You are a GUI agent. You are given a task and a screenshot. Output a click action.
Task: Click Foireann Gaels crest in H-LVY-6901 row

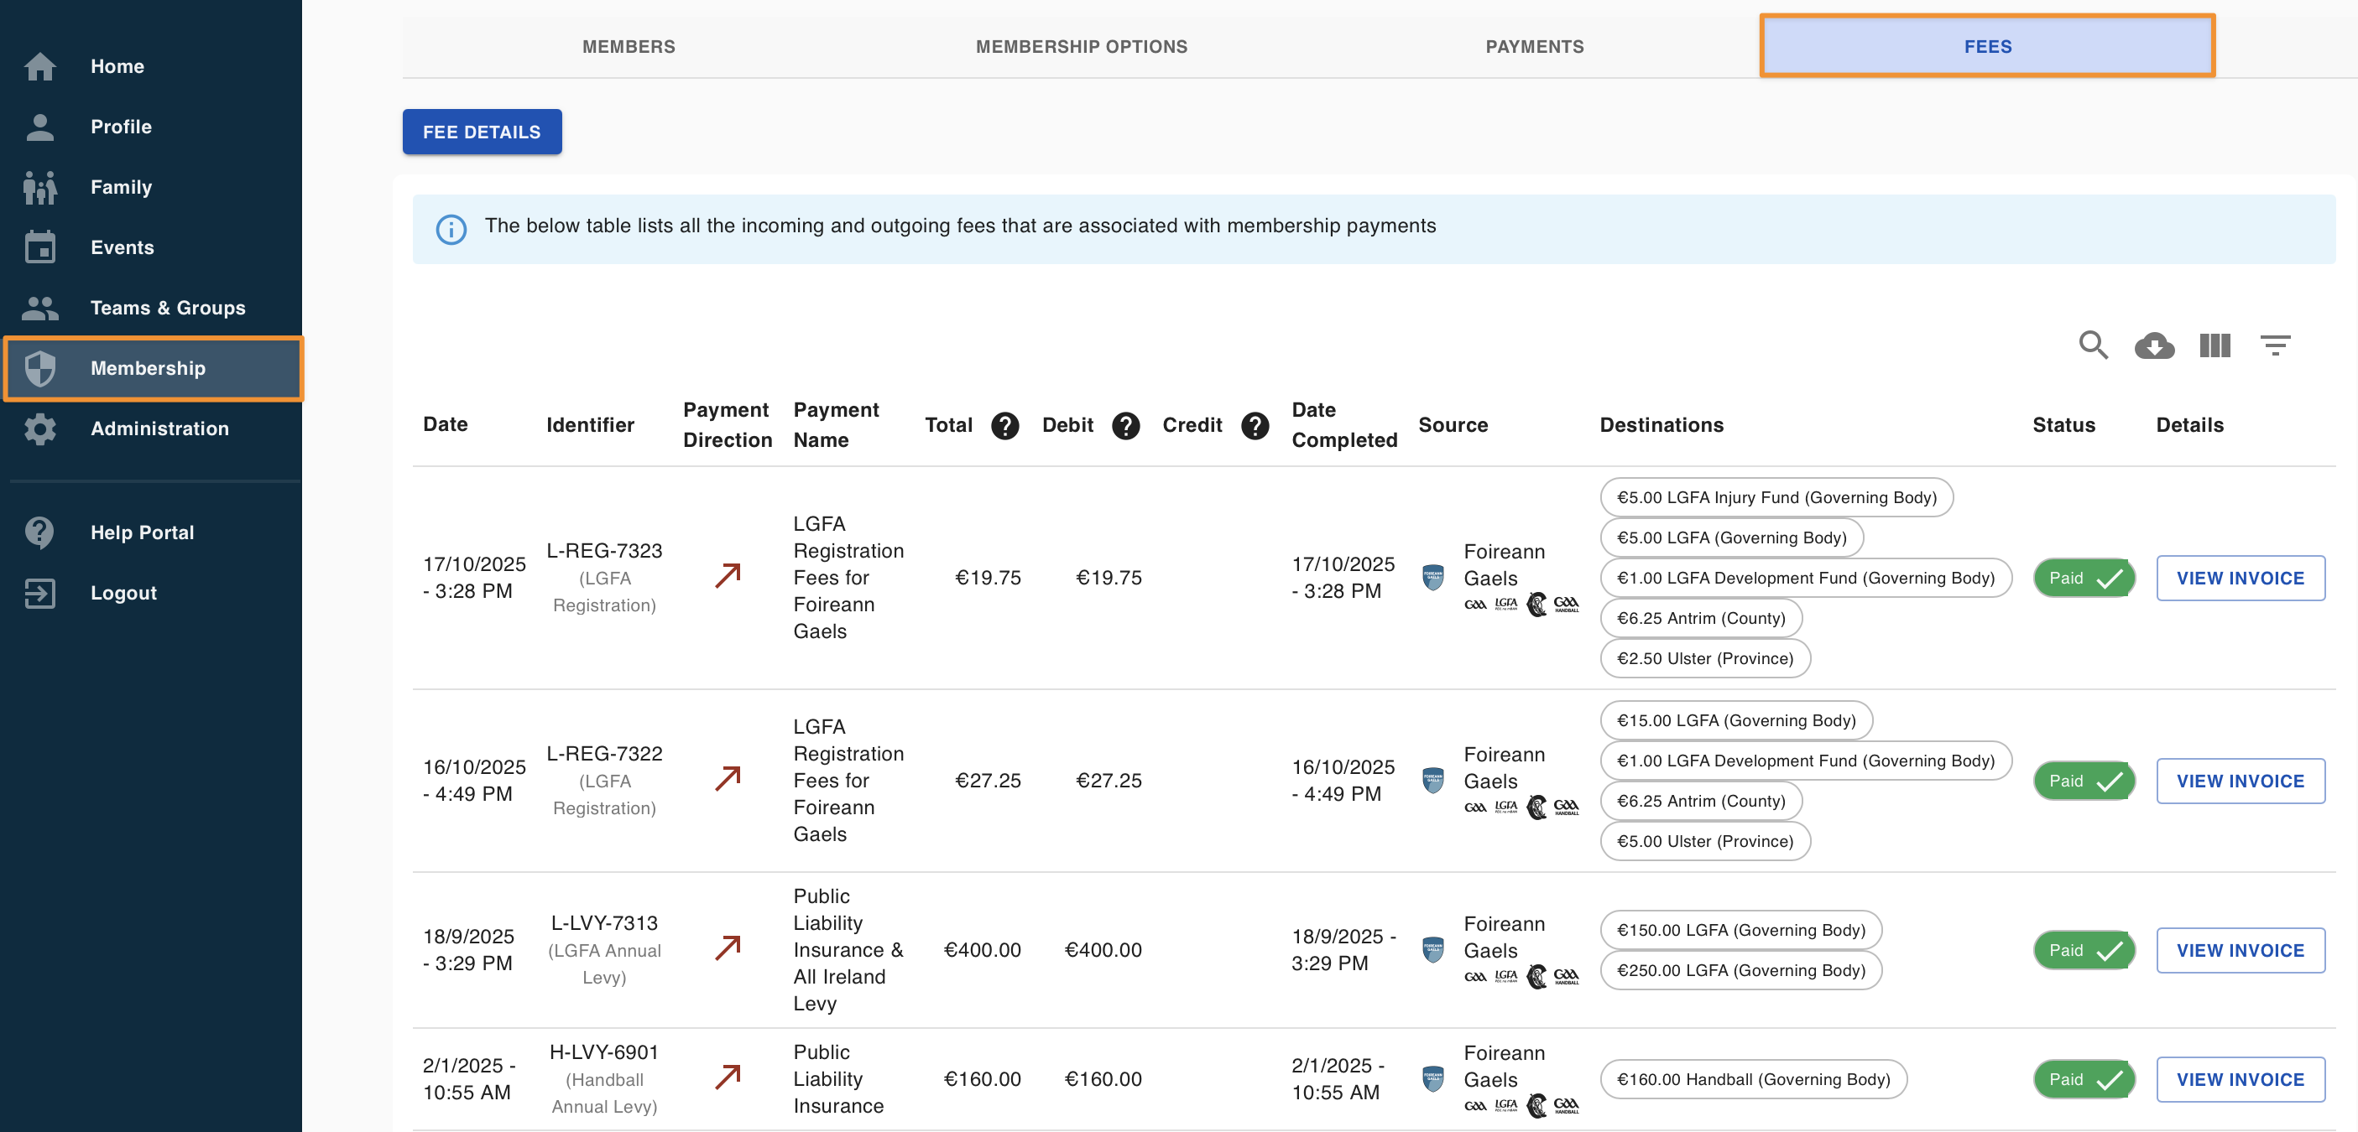tap(1432, 1078)
